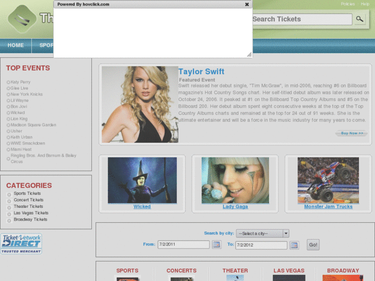Click the LAS VEGAS section heading
The height and width of the screenshot is (281, 375).
[289, 271]
